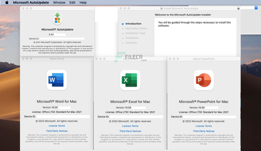This screenshot has width=261, height=151.
Task: Click the lock icon in installer window
Action: [x=238, y=8]
